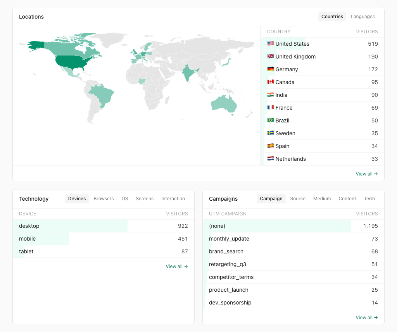Click the United Kingdom country name
The image size is (397, 332).
[x=295, y=57]
